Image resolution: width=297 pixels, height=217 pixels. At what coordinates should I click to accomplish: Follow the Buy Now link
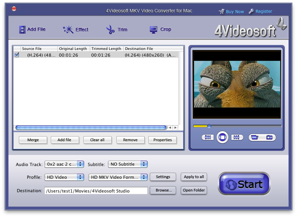click(235, 12)
